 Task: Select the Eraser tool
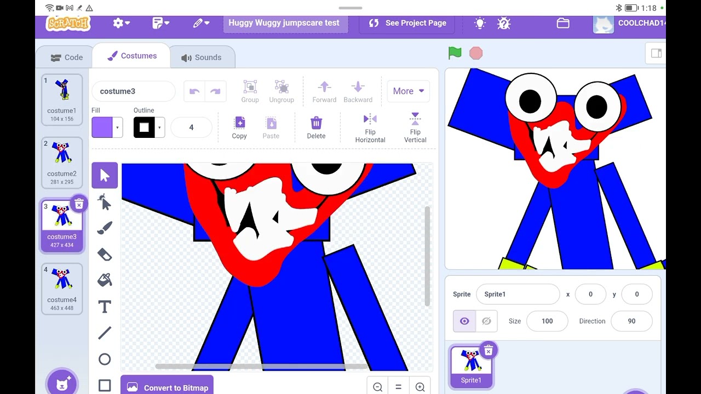(105, 254)
